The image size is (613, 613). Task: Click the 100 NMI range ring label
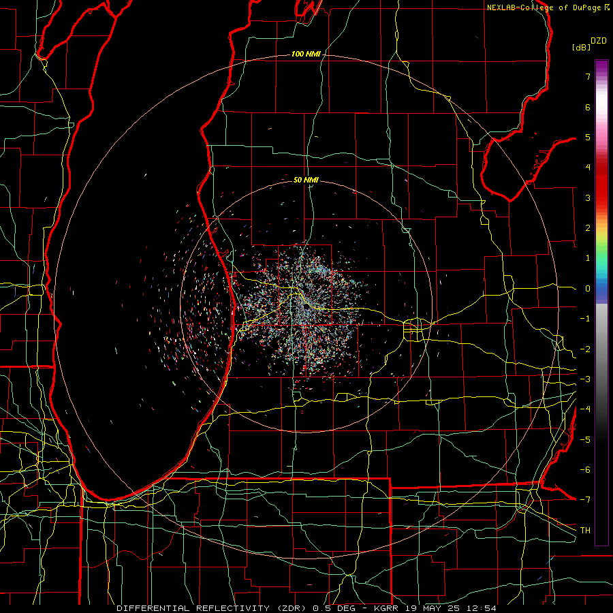point(306,54)
